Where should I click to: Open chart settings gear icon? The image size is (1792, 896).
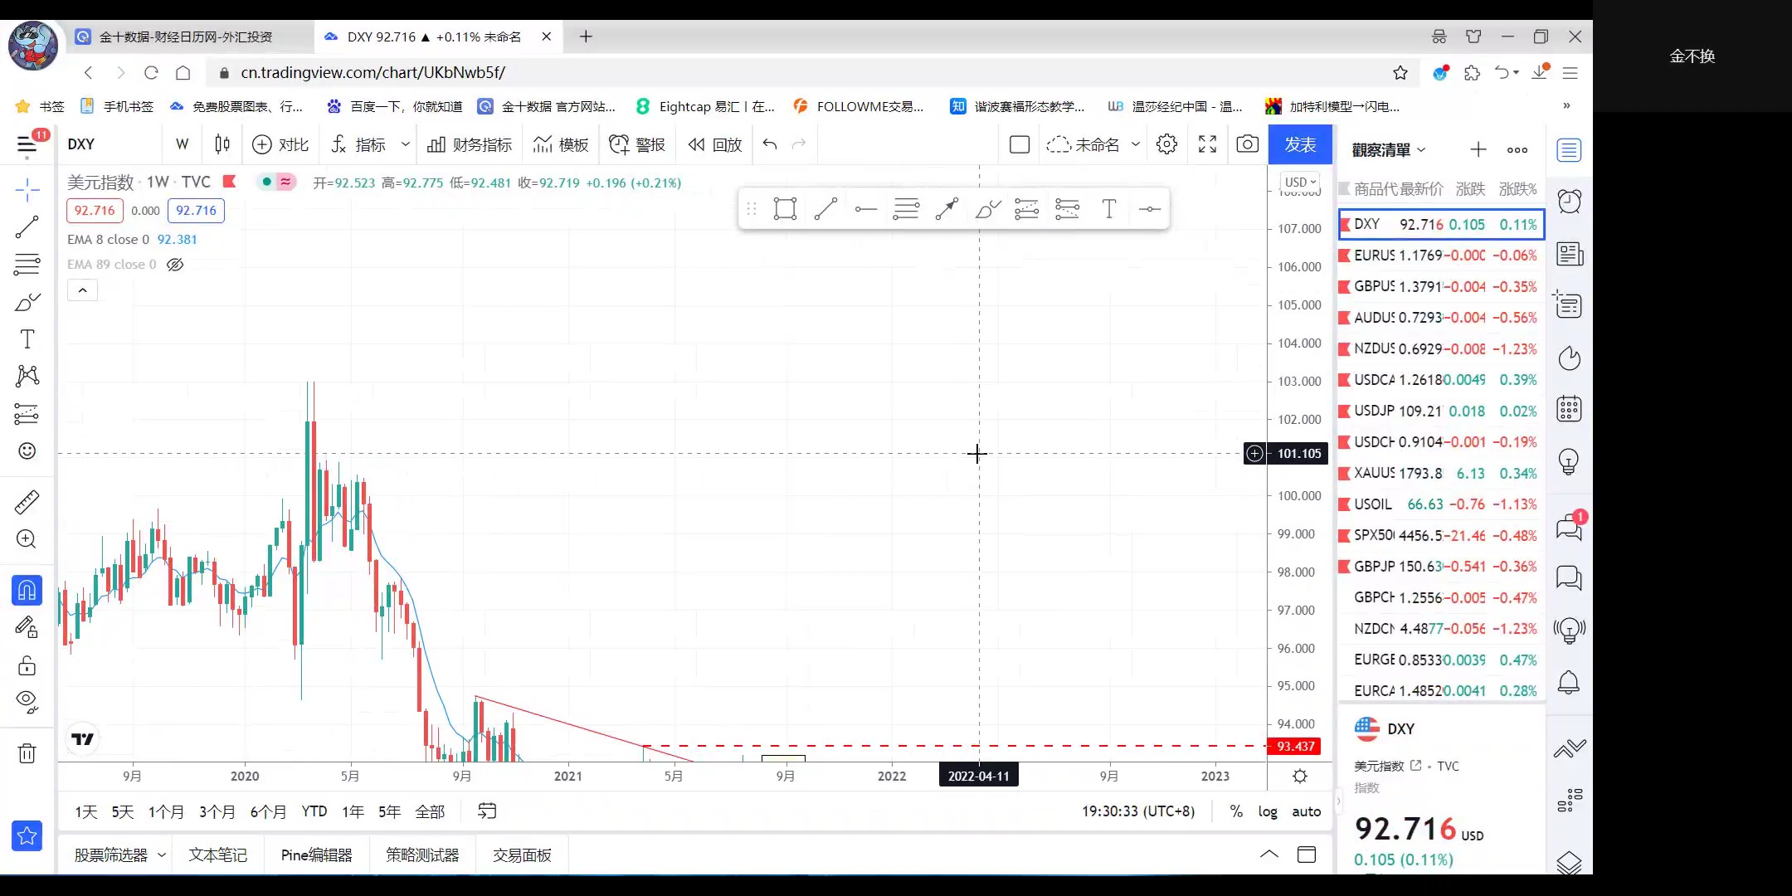point(1166,144)
